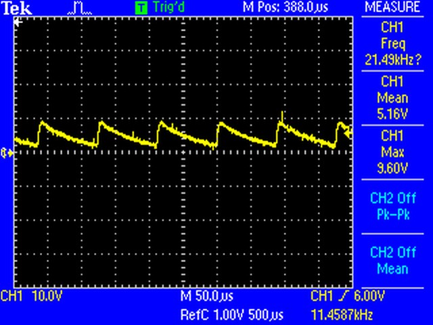This screenshot has height=325, width=433.
Task: Select the CH1 Mean 5.16V measurement
Action: 392,97
